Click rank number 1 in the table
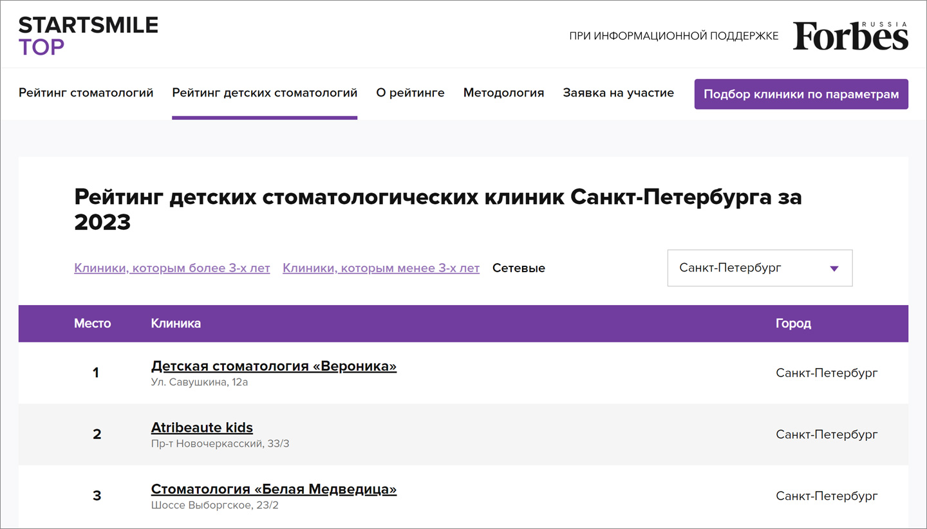The image size is (927, 529). tap(96, 373)
